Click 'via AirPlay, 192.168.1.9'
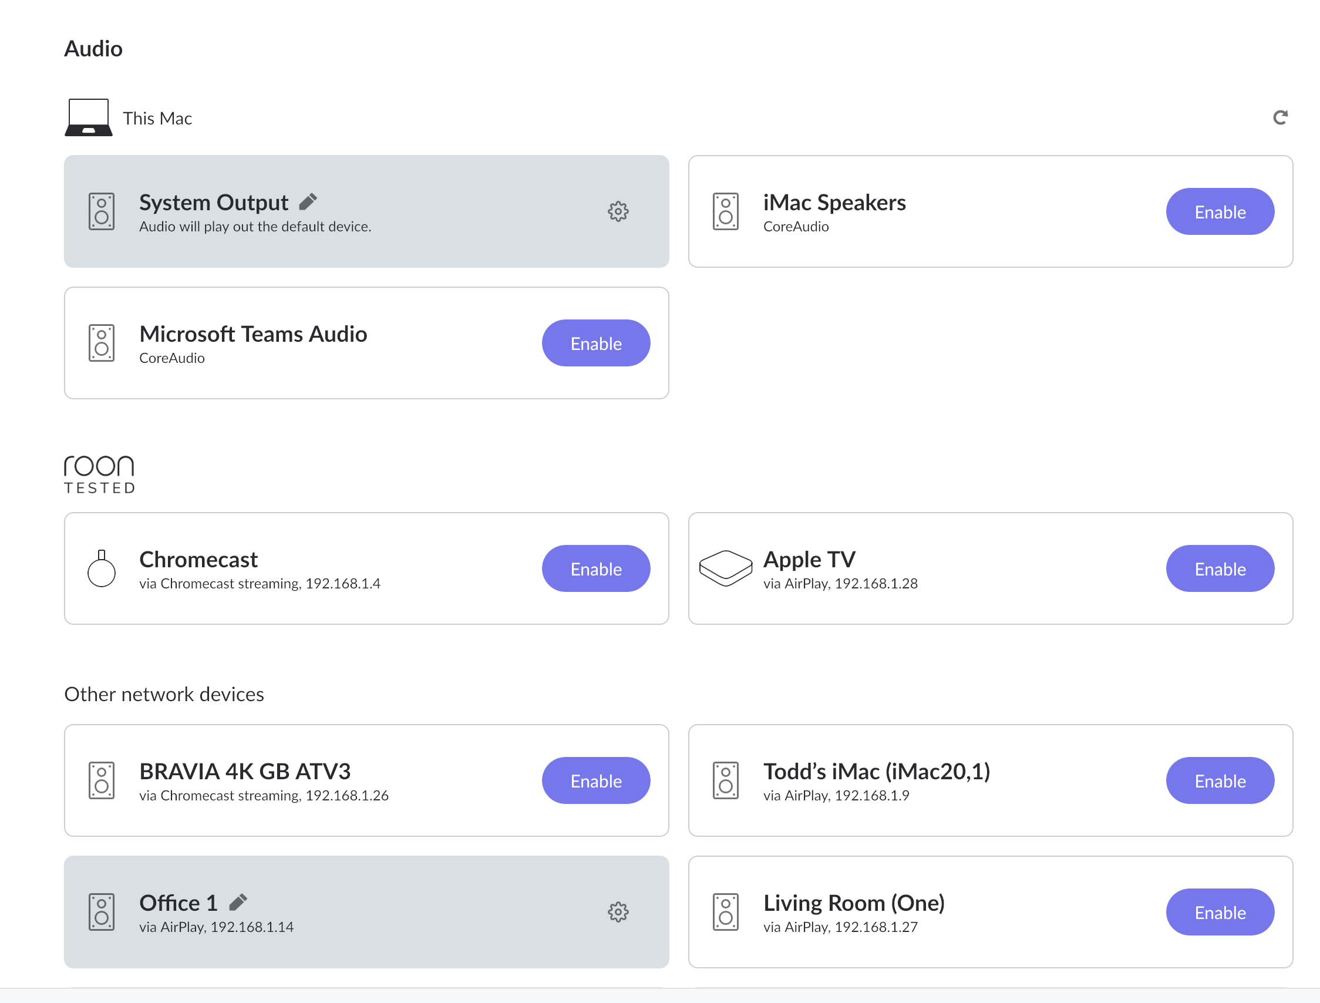The height and width of the screenshot is (1003, 1320). [836, 796]
